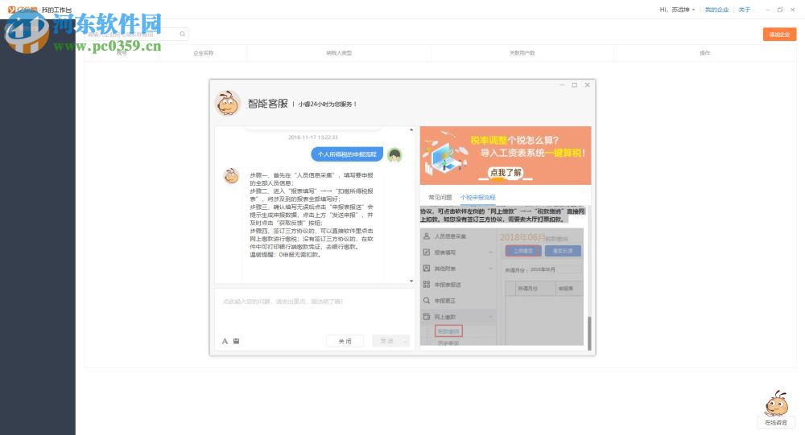Minimize the 智能客服 dialog
The height and width of the screenshot is (435, 805).
coord(562,85)
